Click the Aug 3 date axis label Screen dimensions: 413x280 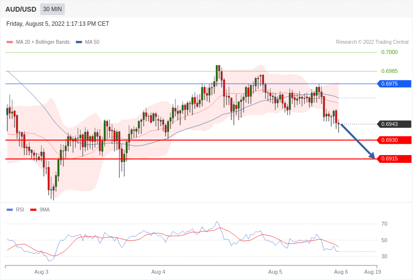41,272
